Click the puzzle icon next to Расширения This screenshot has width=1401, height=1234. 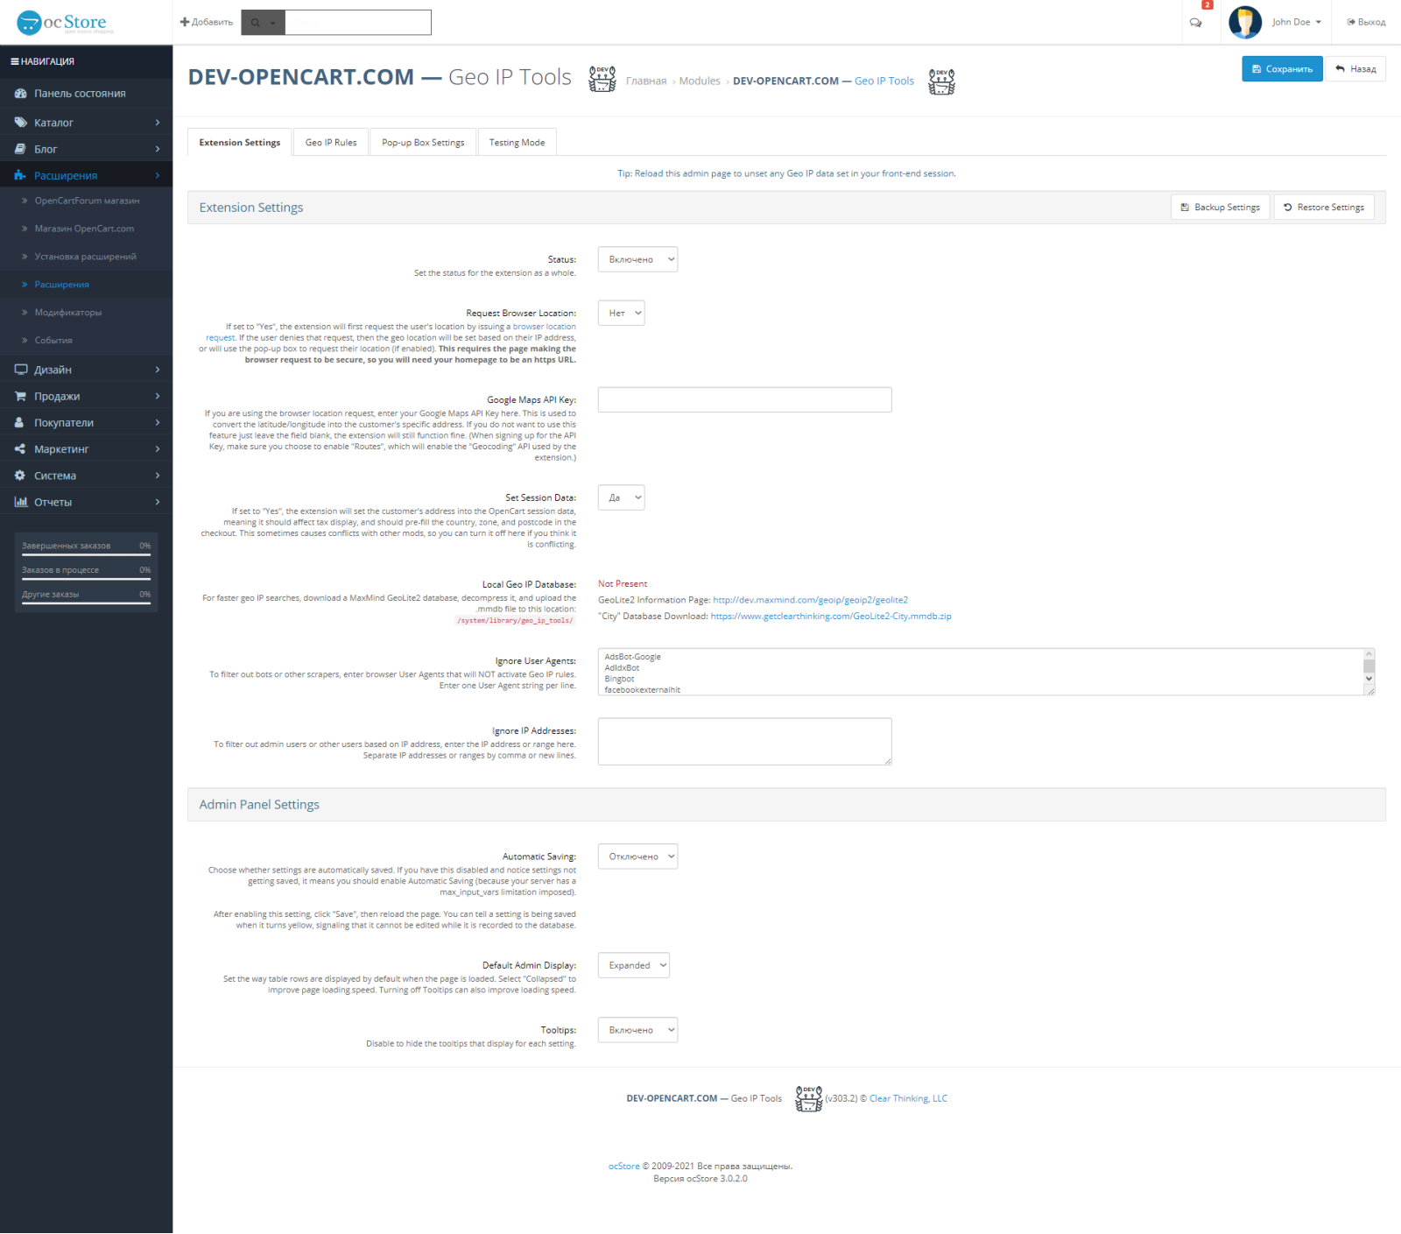[x=21, y=175]
